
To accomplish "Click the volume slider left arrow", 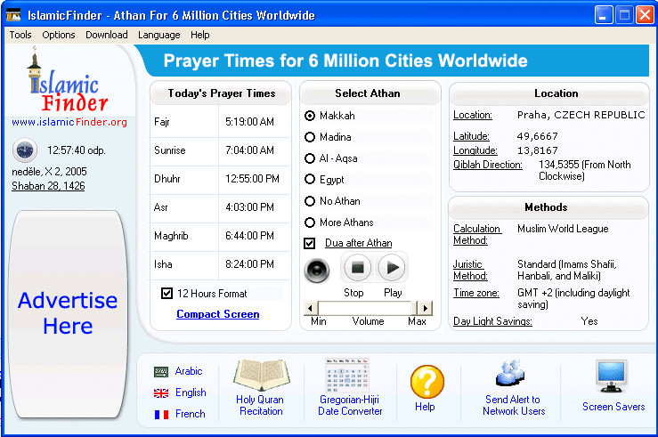I will coord(310,309).
